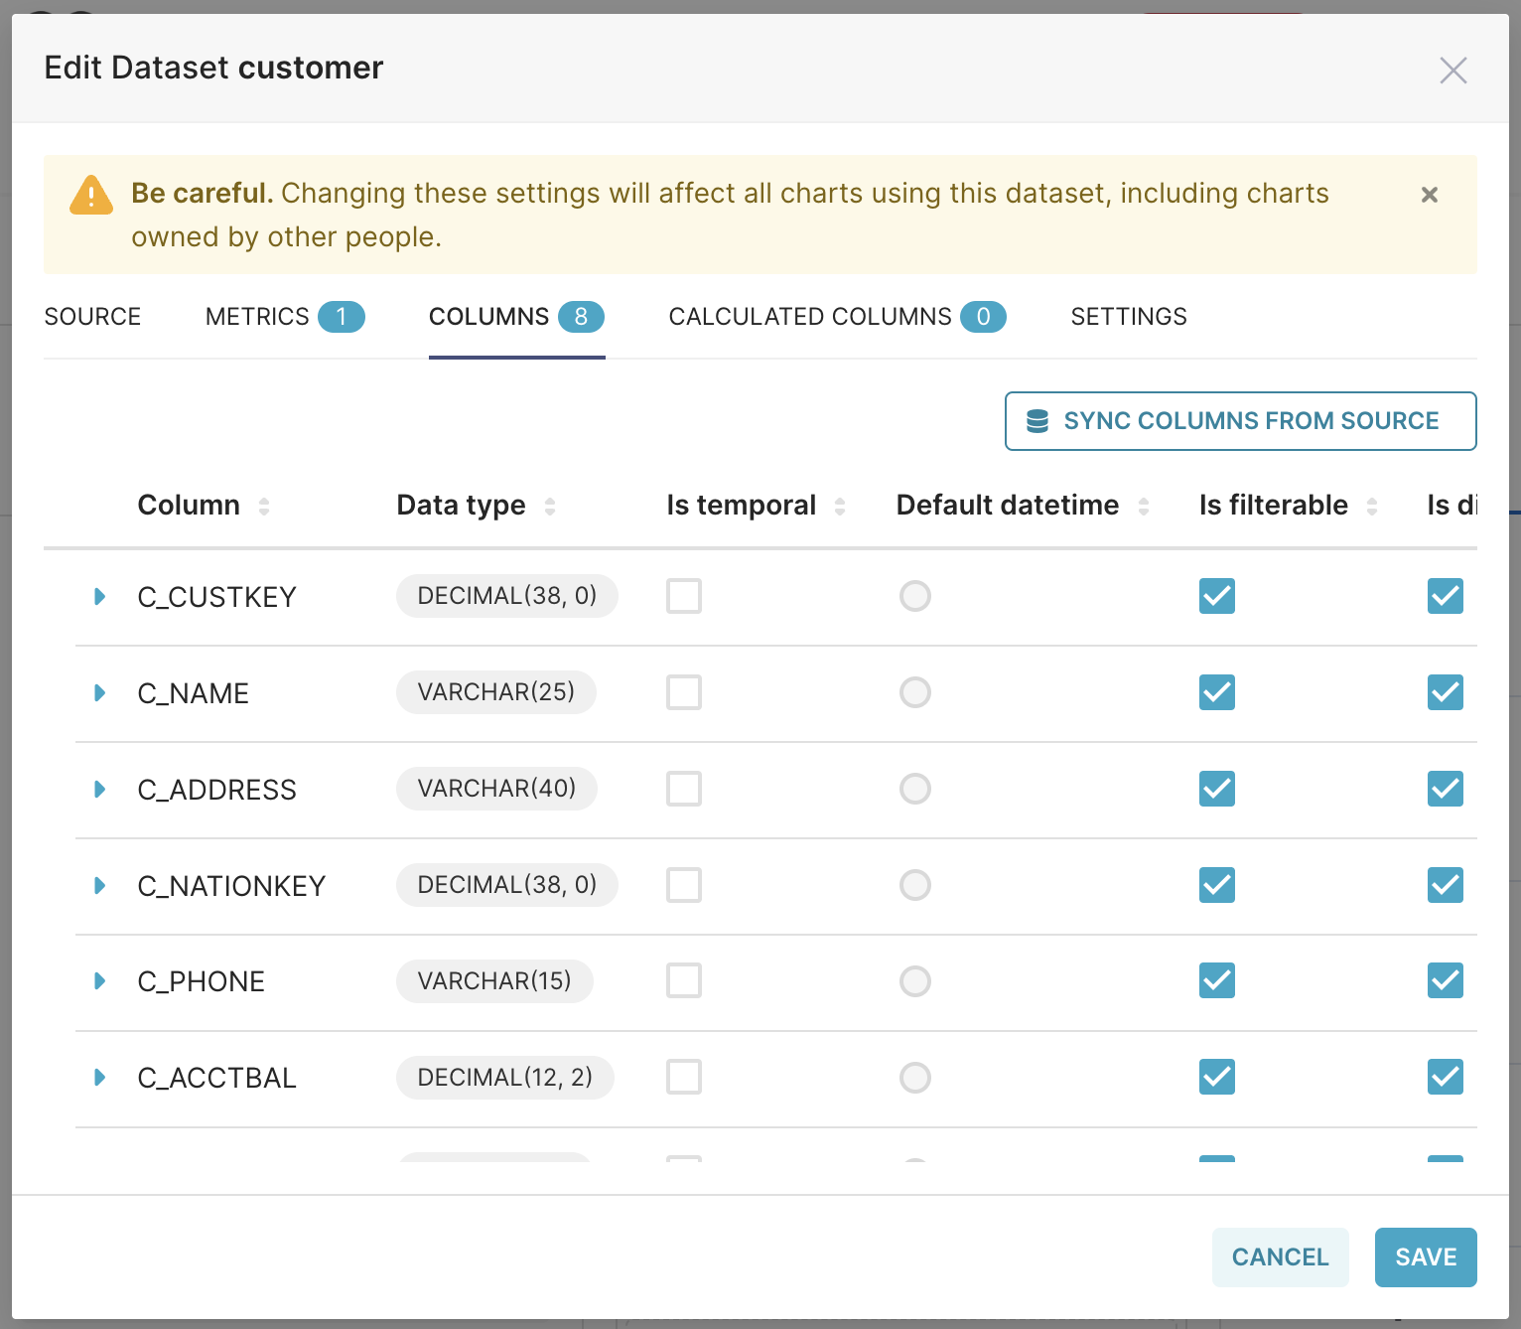This screenshot has height=1329, width=1521.
Task: Expand the C_CUSTKEY column row
Action: click(99, 596)
